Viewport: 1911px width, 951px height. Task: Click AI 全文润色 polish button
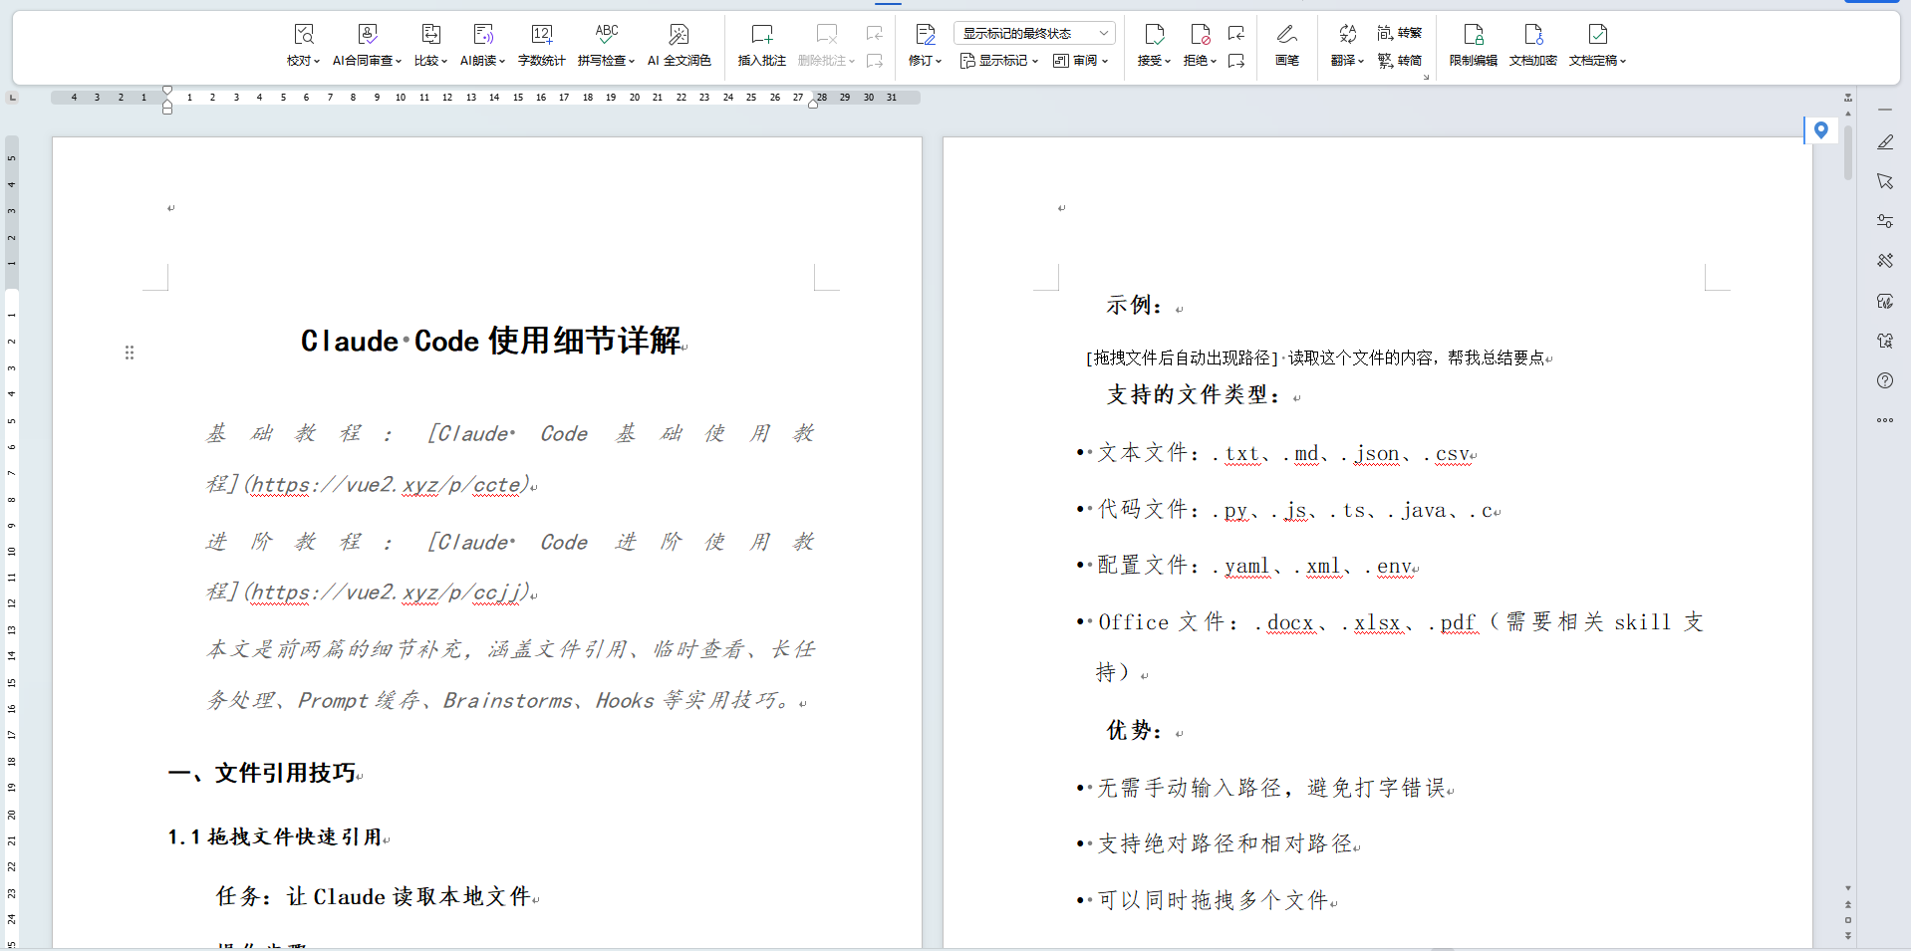coord(679,46)
